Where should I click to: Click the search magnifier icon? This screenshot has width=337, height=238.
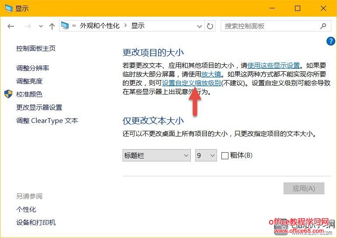pos(323,26)
